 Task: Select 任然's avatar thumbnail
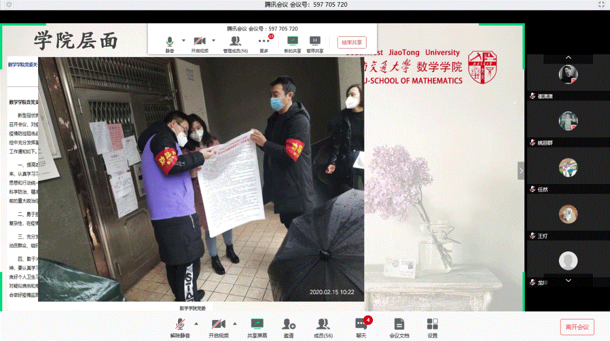coord(568,168)
